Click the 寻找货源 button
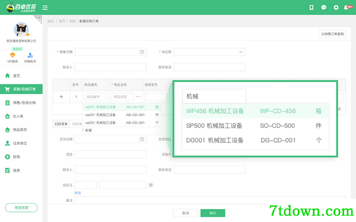The image size is (356, 222). coord(21,208)
